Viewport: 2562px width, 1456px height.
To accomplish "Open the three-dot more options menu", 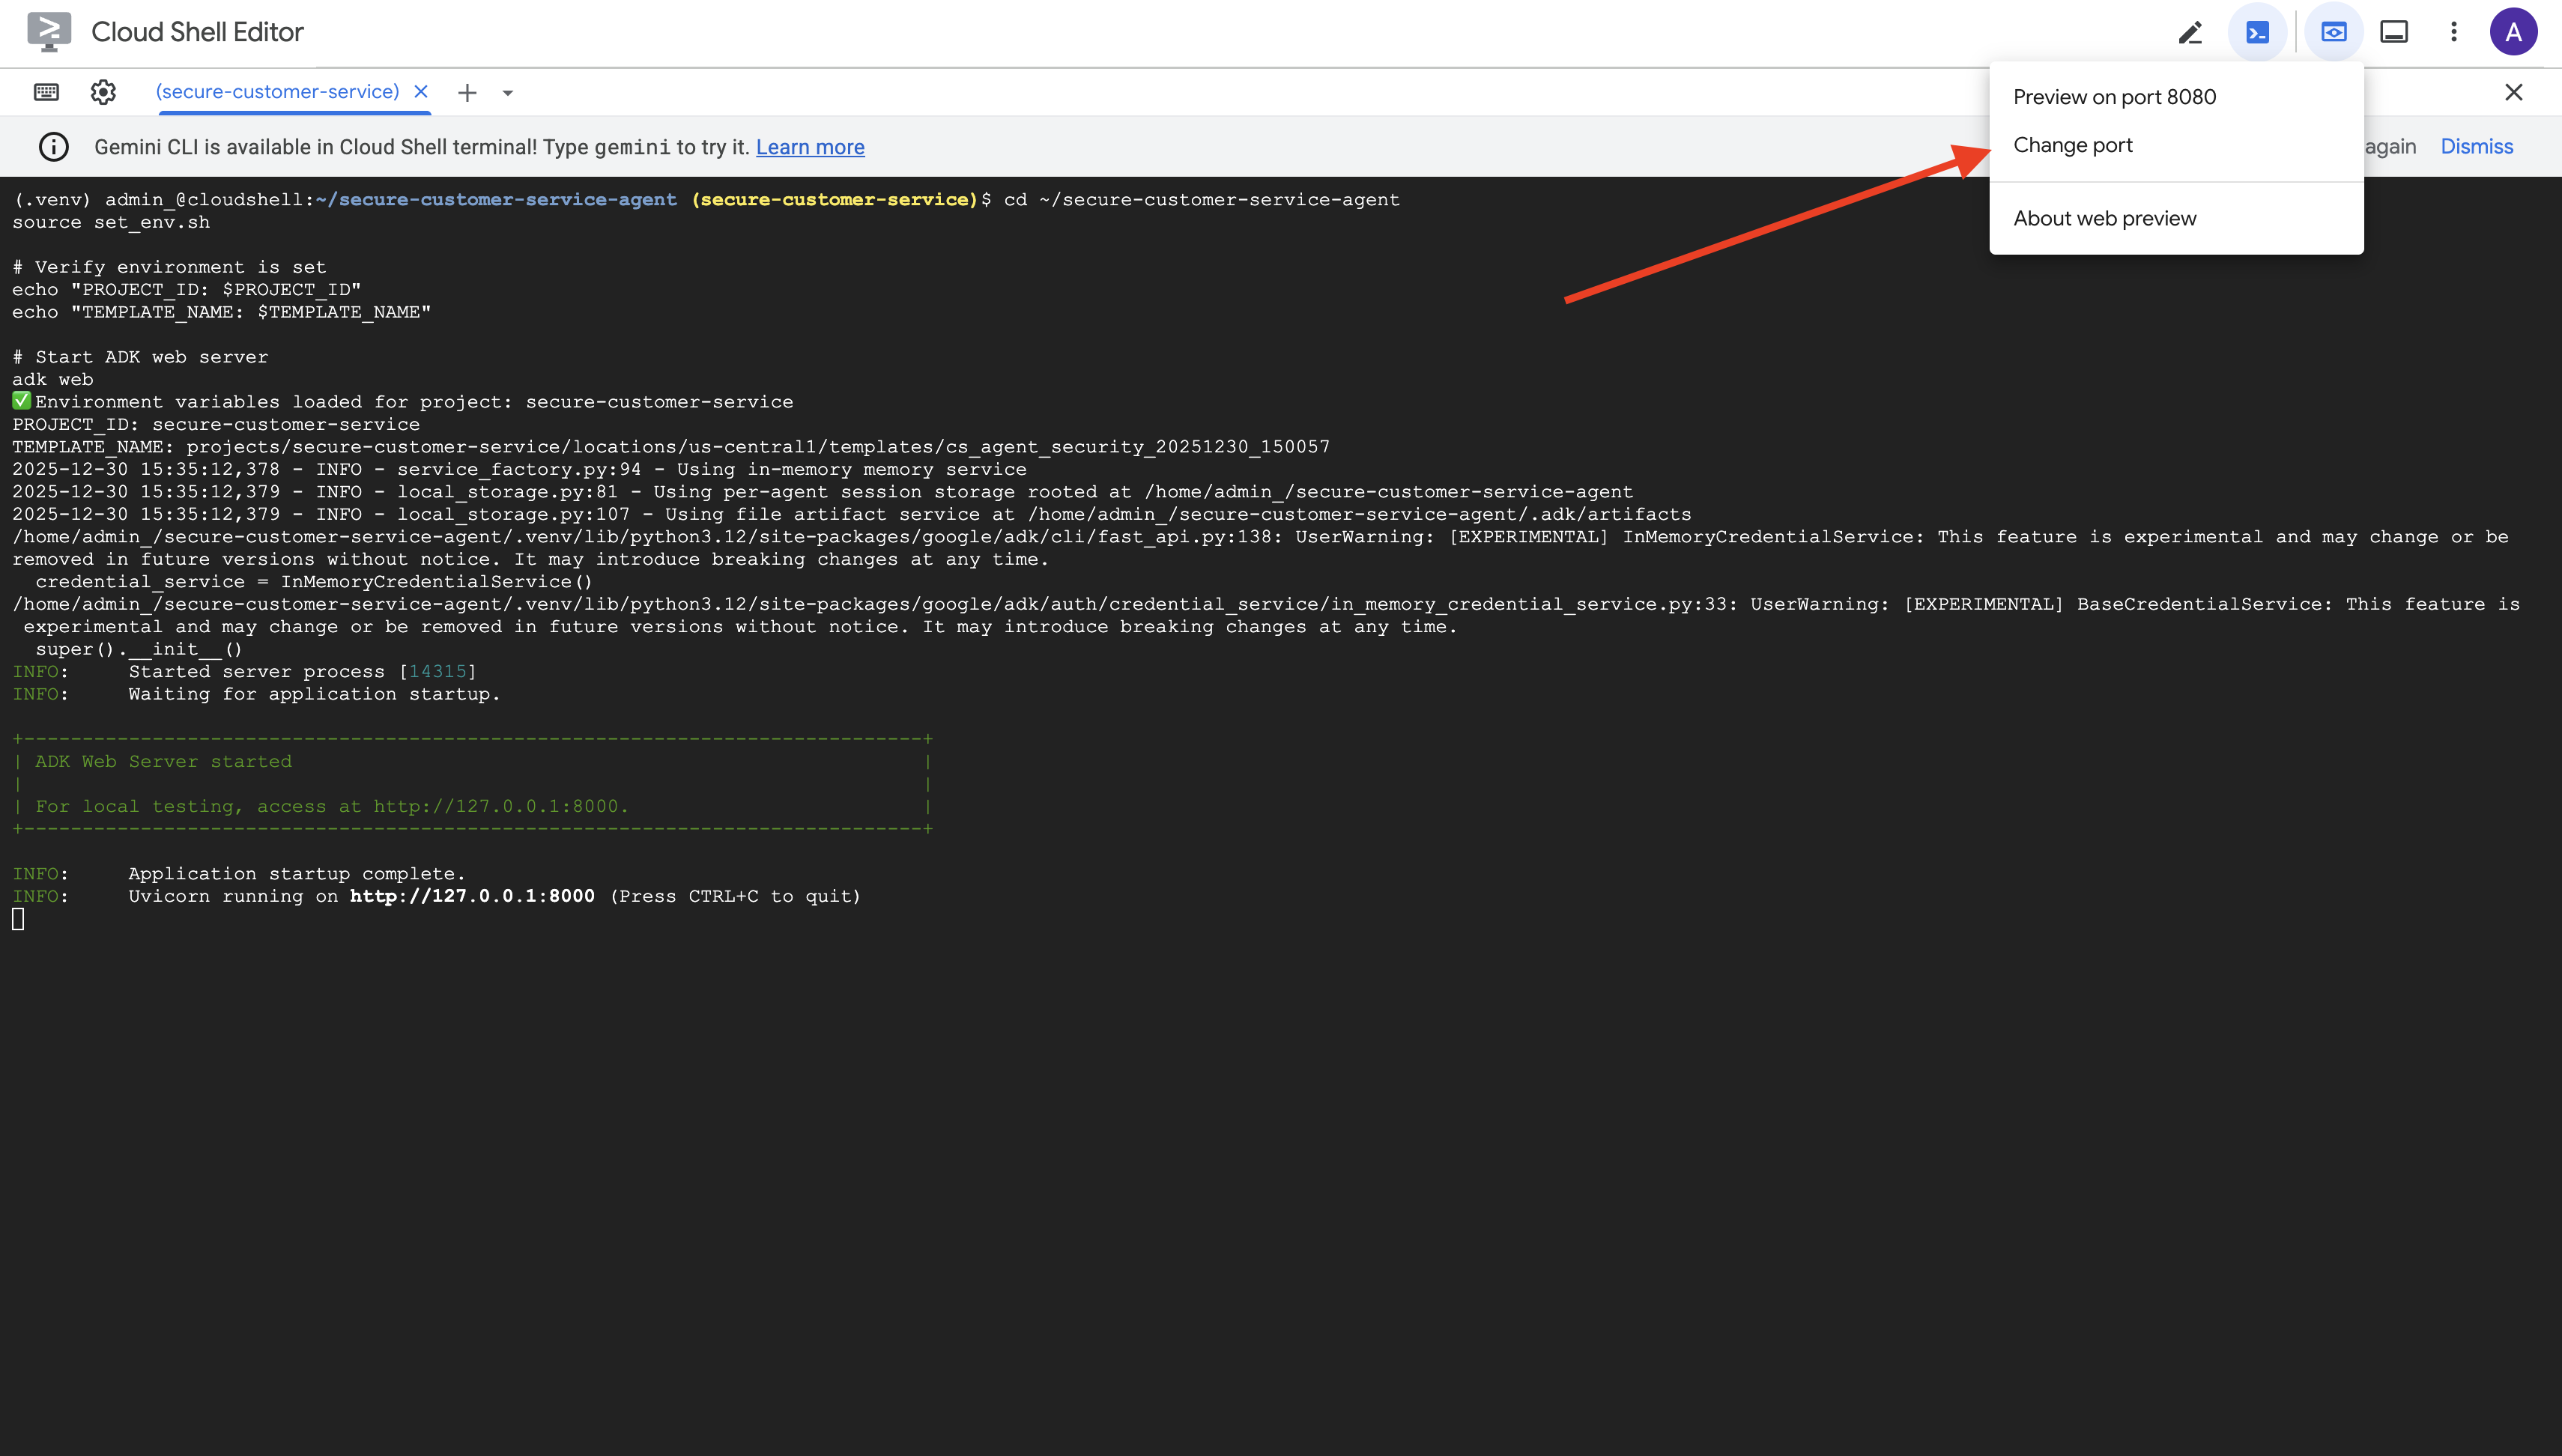I will 2454,31.
